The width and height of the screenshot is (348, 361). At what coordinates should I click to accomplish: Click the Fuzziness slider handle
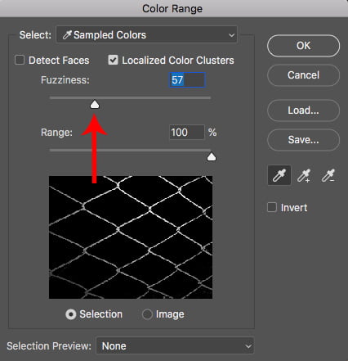click(x=95, y=104)
